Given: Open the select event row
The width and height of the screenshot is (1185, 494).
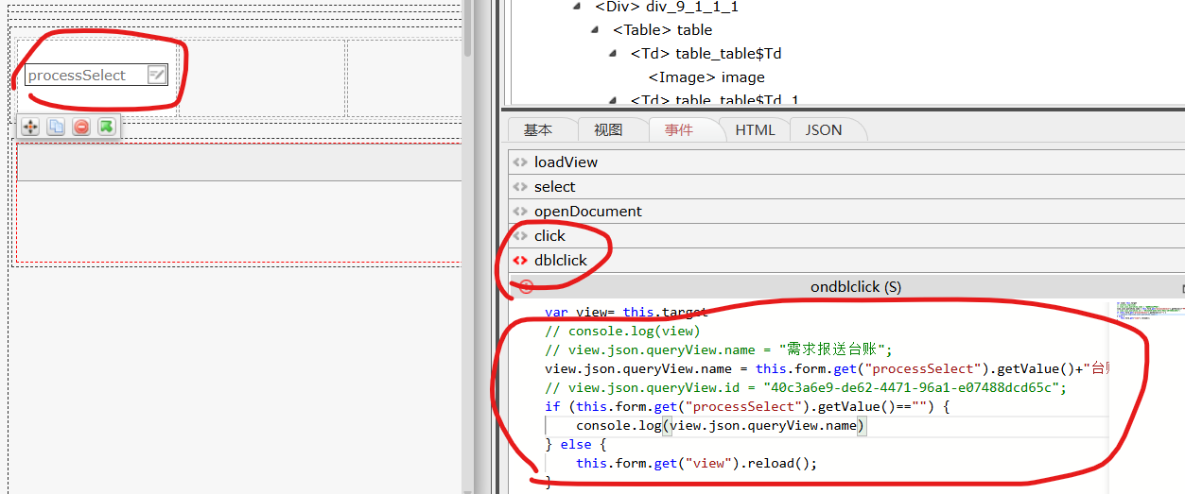Looking at the screenshot, I should click(x=846, y=187).
